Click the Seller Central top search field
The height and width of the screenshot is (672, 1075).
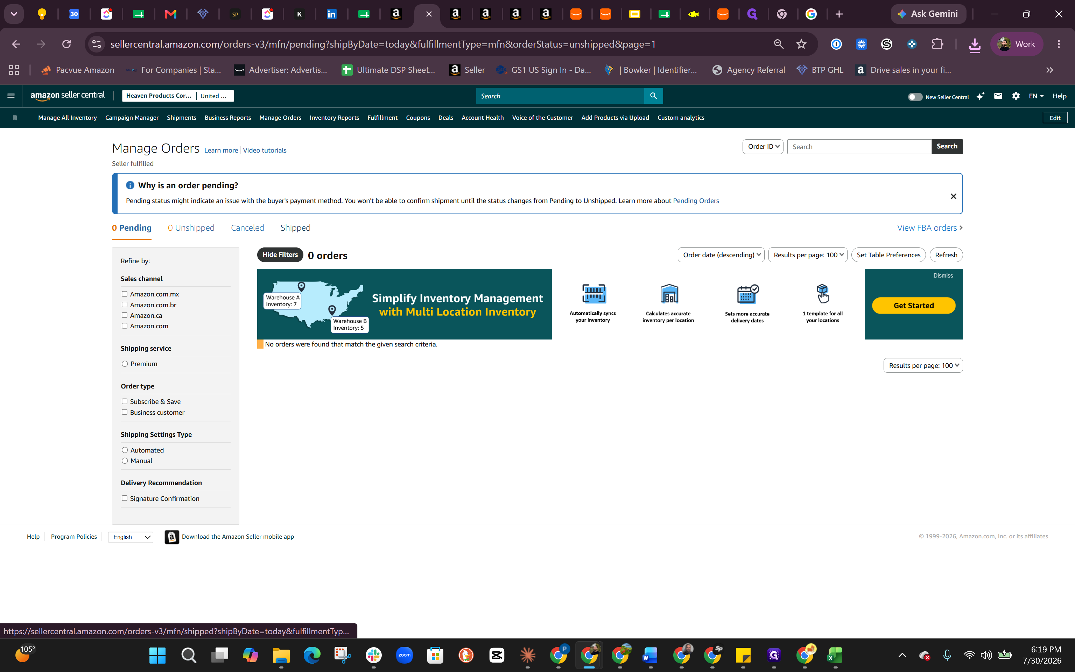pos(560,96)
